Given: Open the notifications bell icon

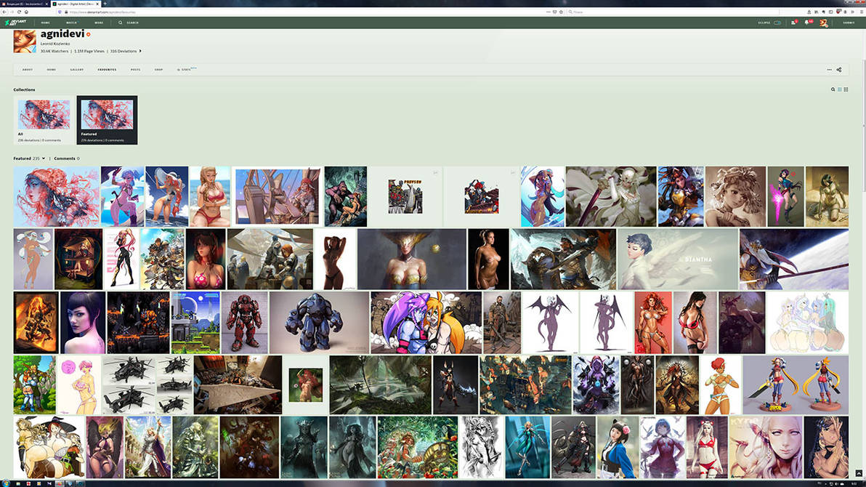Looking at the screenshot, I should coord(807,23).
